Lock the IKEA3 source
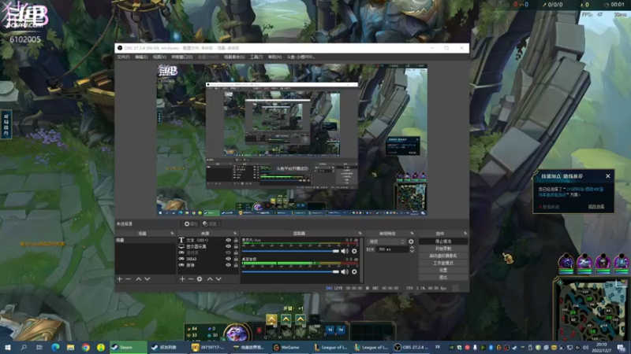The image size is (631, 354). [236, 259]
